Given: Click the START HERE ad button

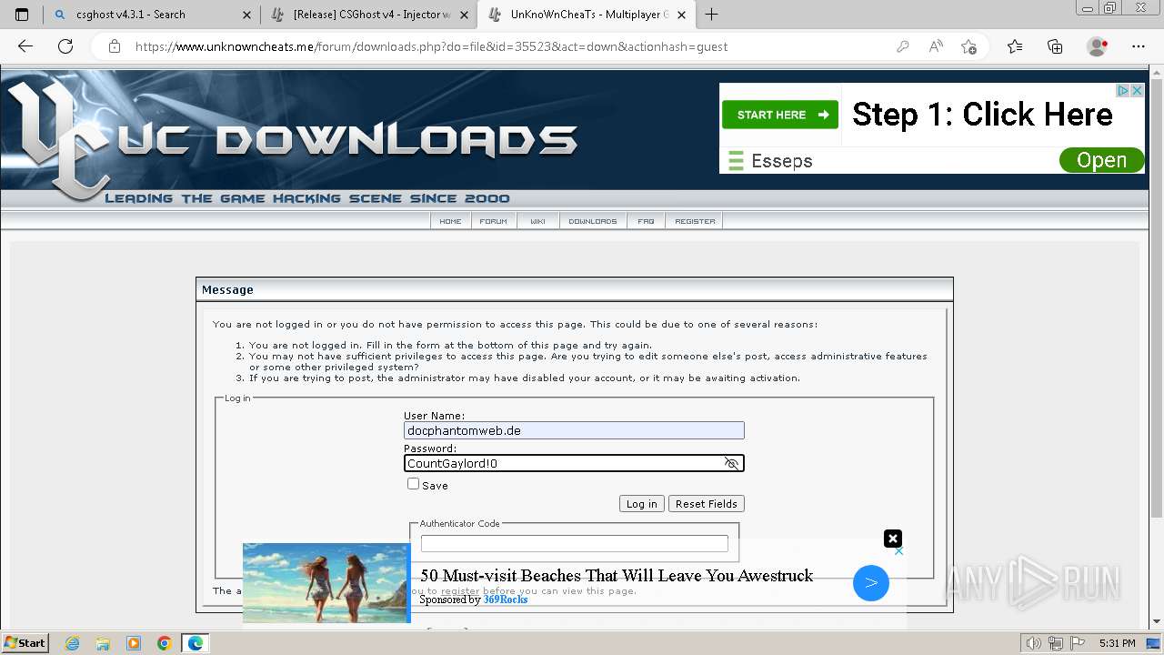Looking at the screenshot, I should [x=780, y=115].
